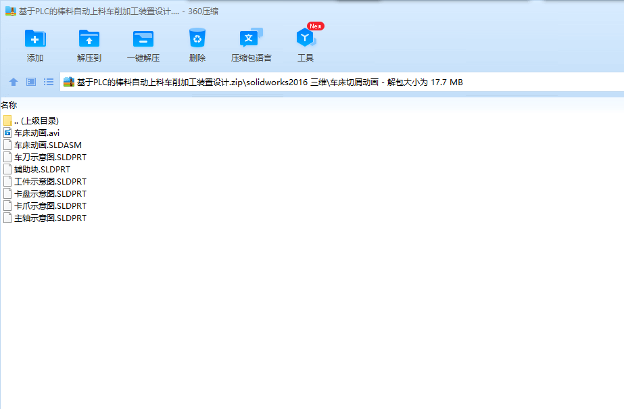624x409 pixels.
Task: Switch to thumbnail view mode icon
Action: pos(31,82)
